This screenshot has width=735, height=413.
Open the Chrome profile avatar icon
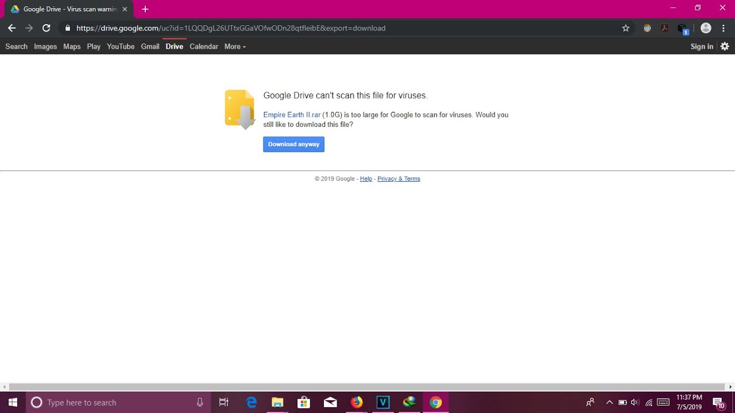click(706, 28)
